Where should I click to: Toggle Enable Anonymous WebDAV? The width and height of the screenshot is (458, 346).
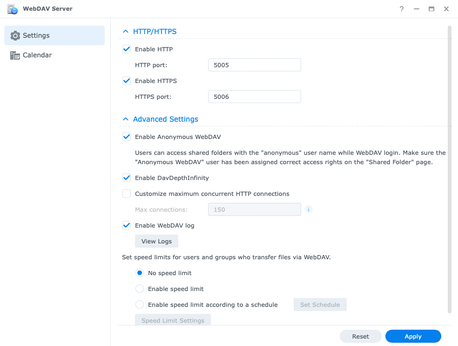tap(126, 137)
